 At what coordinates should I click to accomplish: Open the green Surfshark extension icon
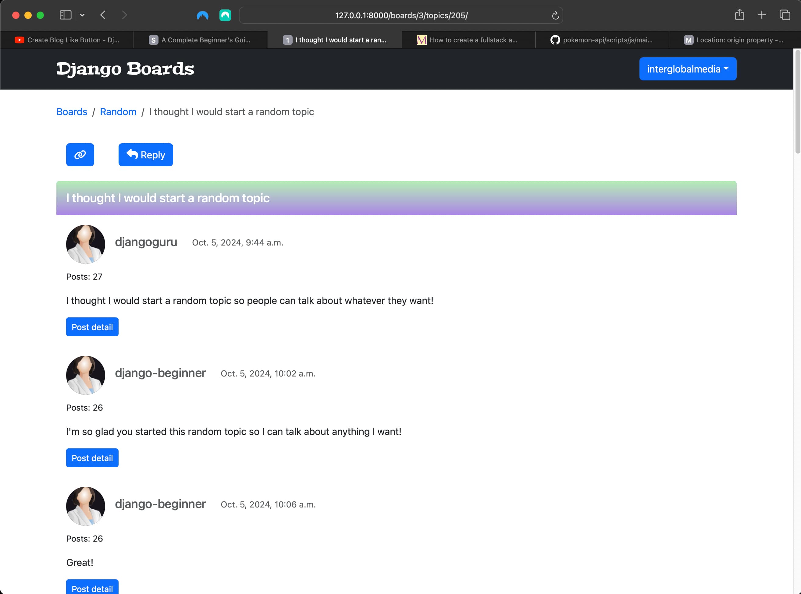point(225,15)
